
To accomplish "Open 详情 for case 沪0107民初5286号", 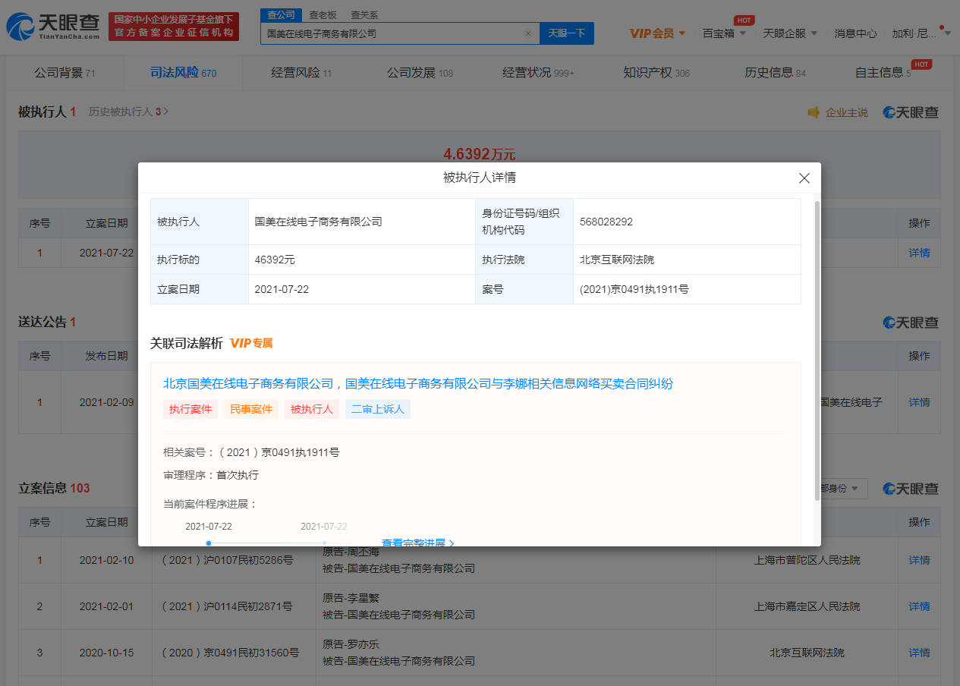I will [919, 560].
